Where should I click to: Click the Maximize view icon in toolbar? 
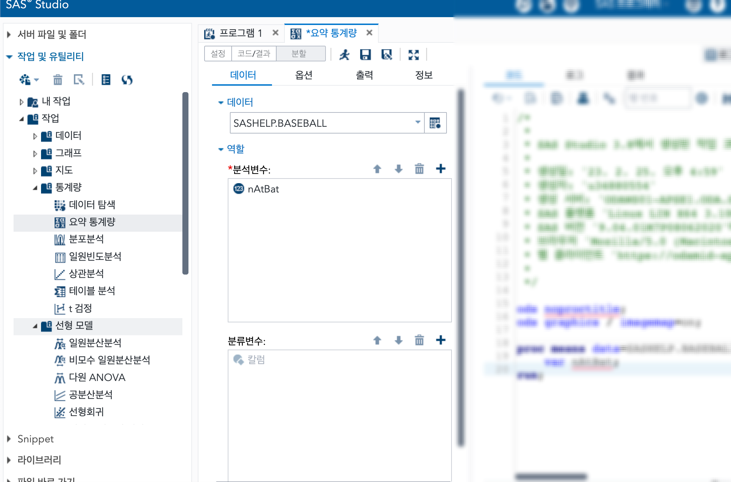[x=413, y=55]
